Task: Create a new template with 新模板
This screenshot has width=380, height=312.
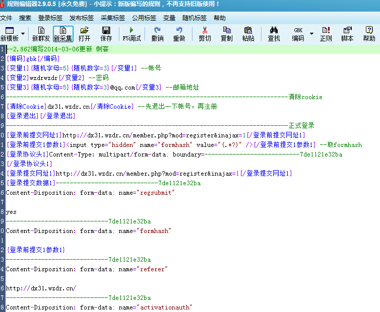Action: click(x=10, y=34)
